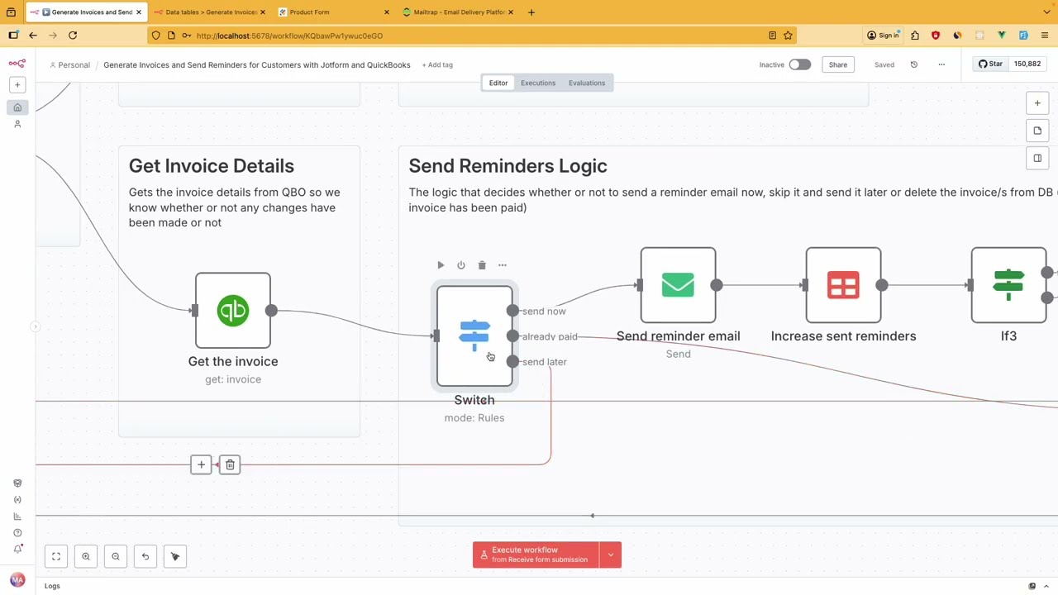Toggle the workflow Inactive activation switch
Screen dimensions: 1058x595
(799, 64)
